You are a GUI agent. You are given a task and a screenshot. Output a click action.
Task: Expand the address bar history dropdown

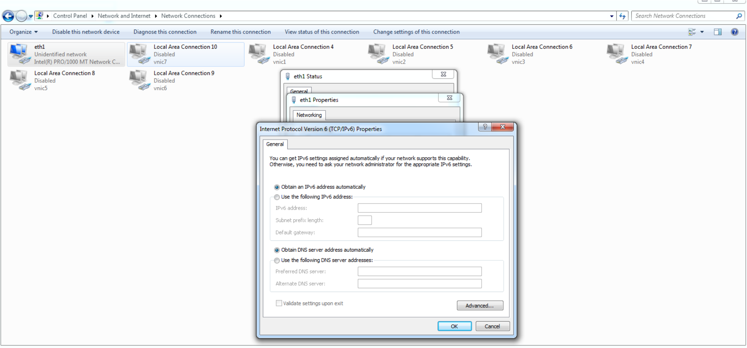[x=611, y=16]
